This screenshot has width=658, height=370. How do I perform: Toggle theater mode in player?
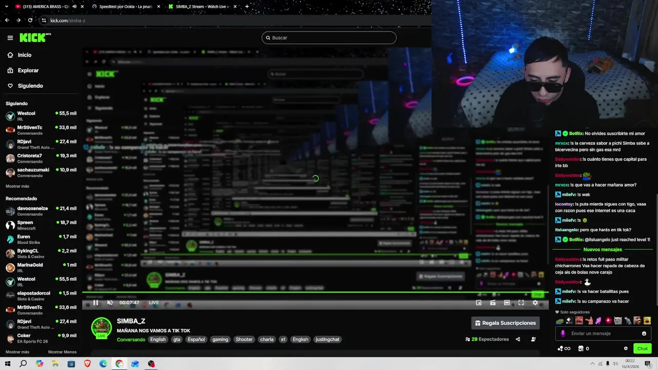507,303
